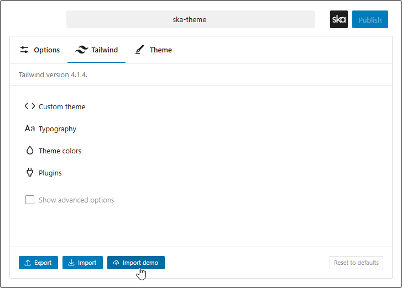This screenshot has height=288, width=402.
Task: Click the Theme paintbrush icon
Action: click(x=140, y=50)
